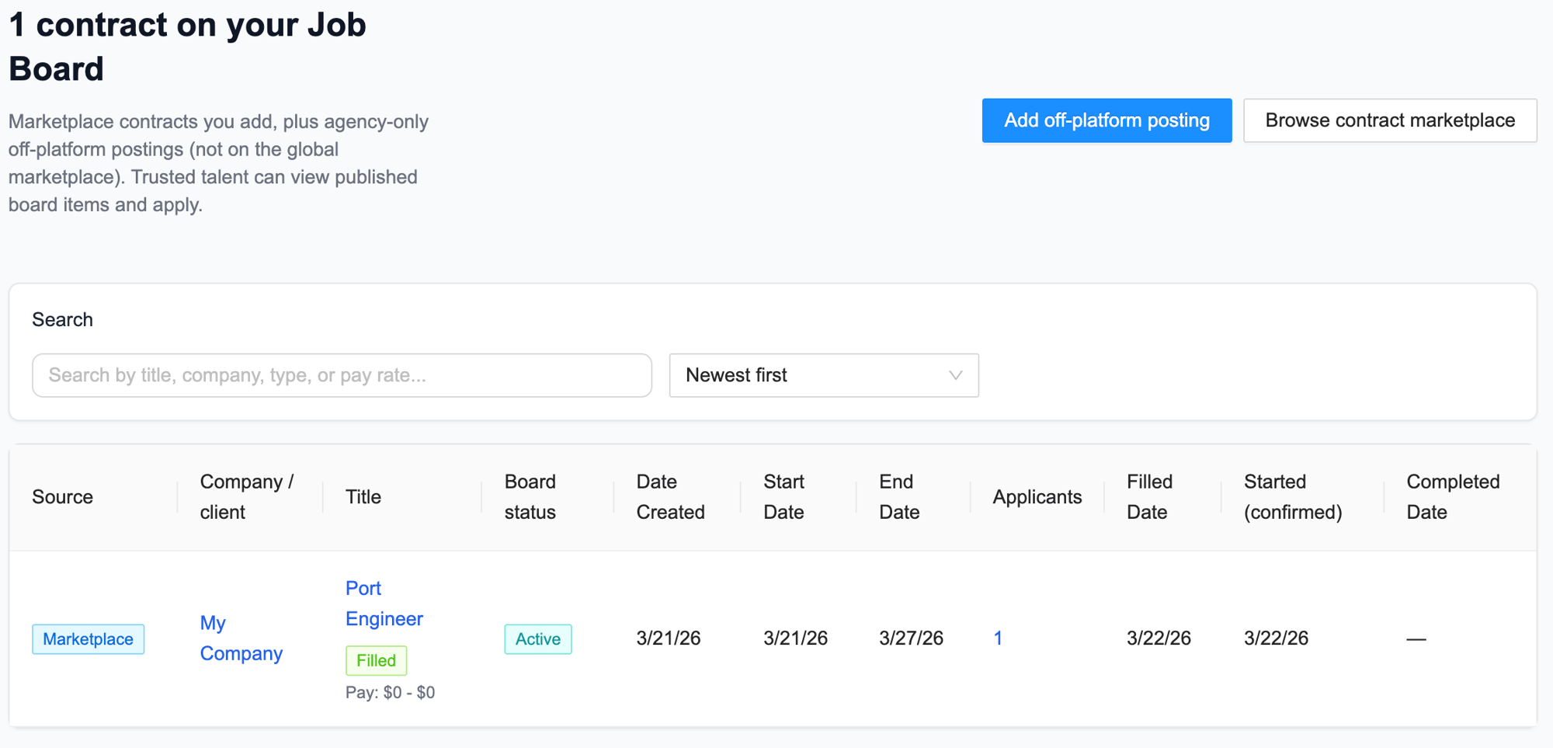Select the Completed Date column header

1452,497
